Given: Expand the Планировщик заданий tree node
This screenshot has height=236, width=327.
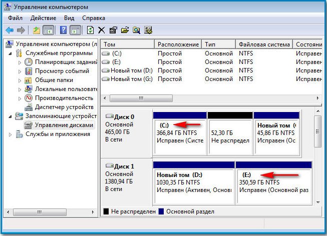Looking at the screenshot, I should coord(20,62).
